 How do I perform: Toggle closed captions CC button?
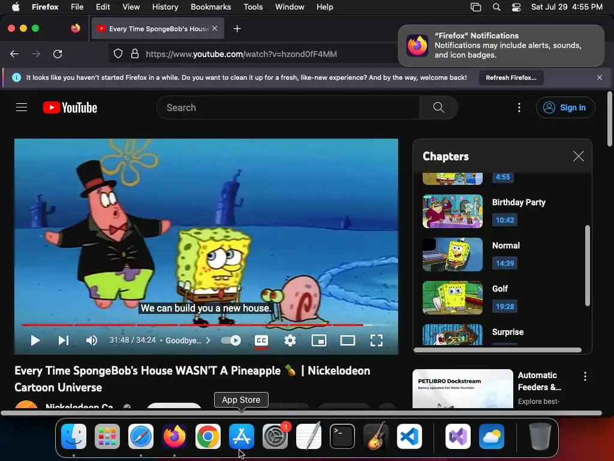coord(261,340)
